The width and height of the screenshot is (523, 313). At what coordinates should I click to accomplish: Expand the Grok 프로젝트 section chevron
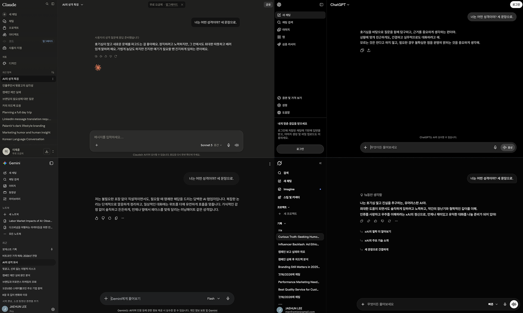point(288,207)
